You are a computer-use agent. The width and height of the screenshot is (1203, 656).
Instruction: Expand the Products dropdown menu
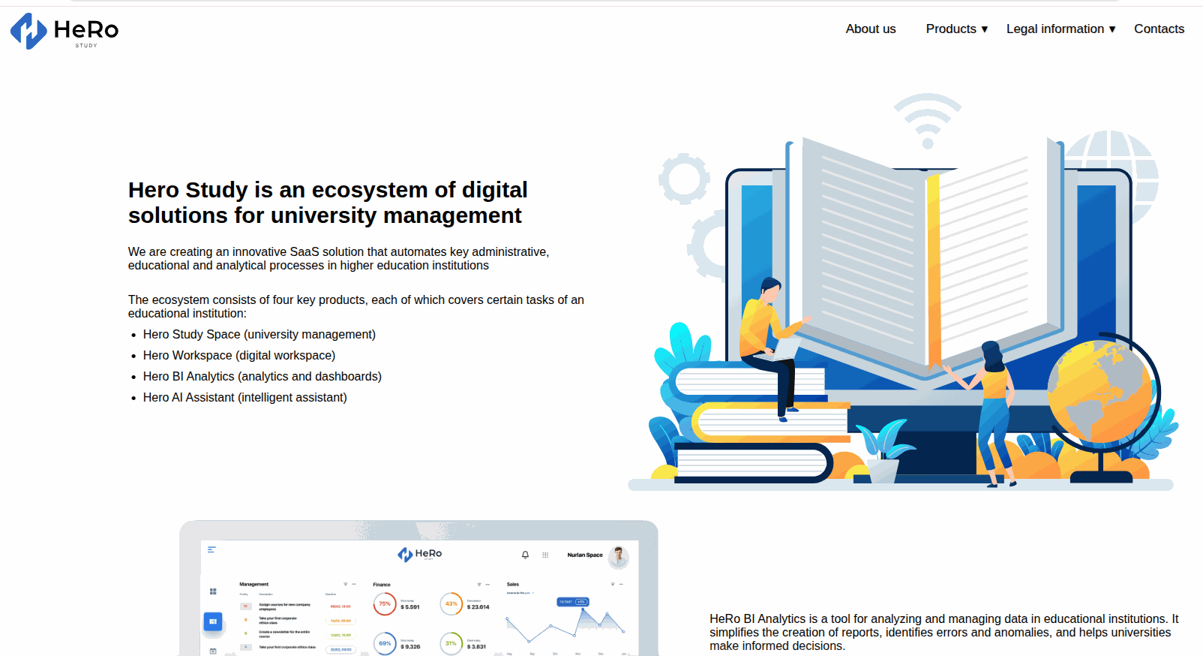coord(957,29)
